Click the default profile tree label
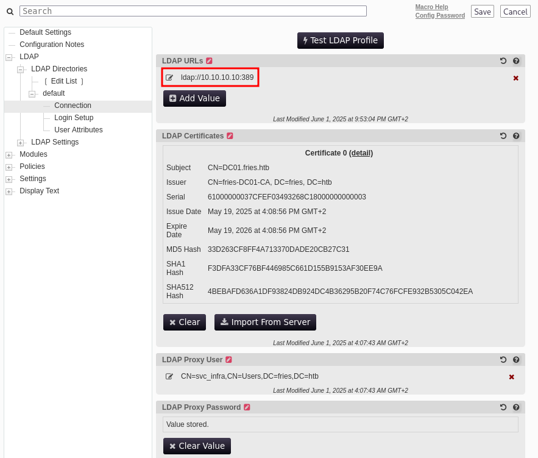This screenshot has width=538, height=458. click(x=54, y=93)
